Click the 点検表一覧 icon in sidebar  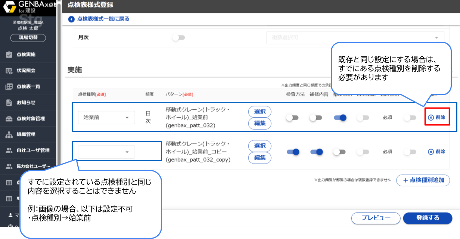(x=9, y=87)
